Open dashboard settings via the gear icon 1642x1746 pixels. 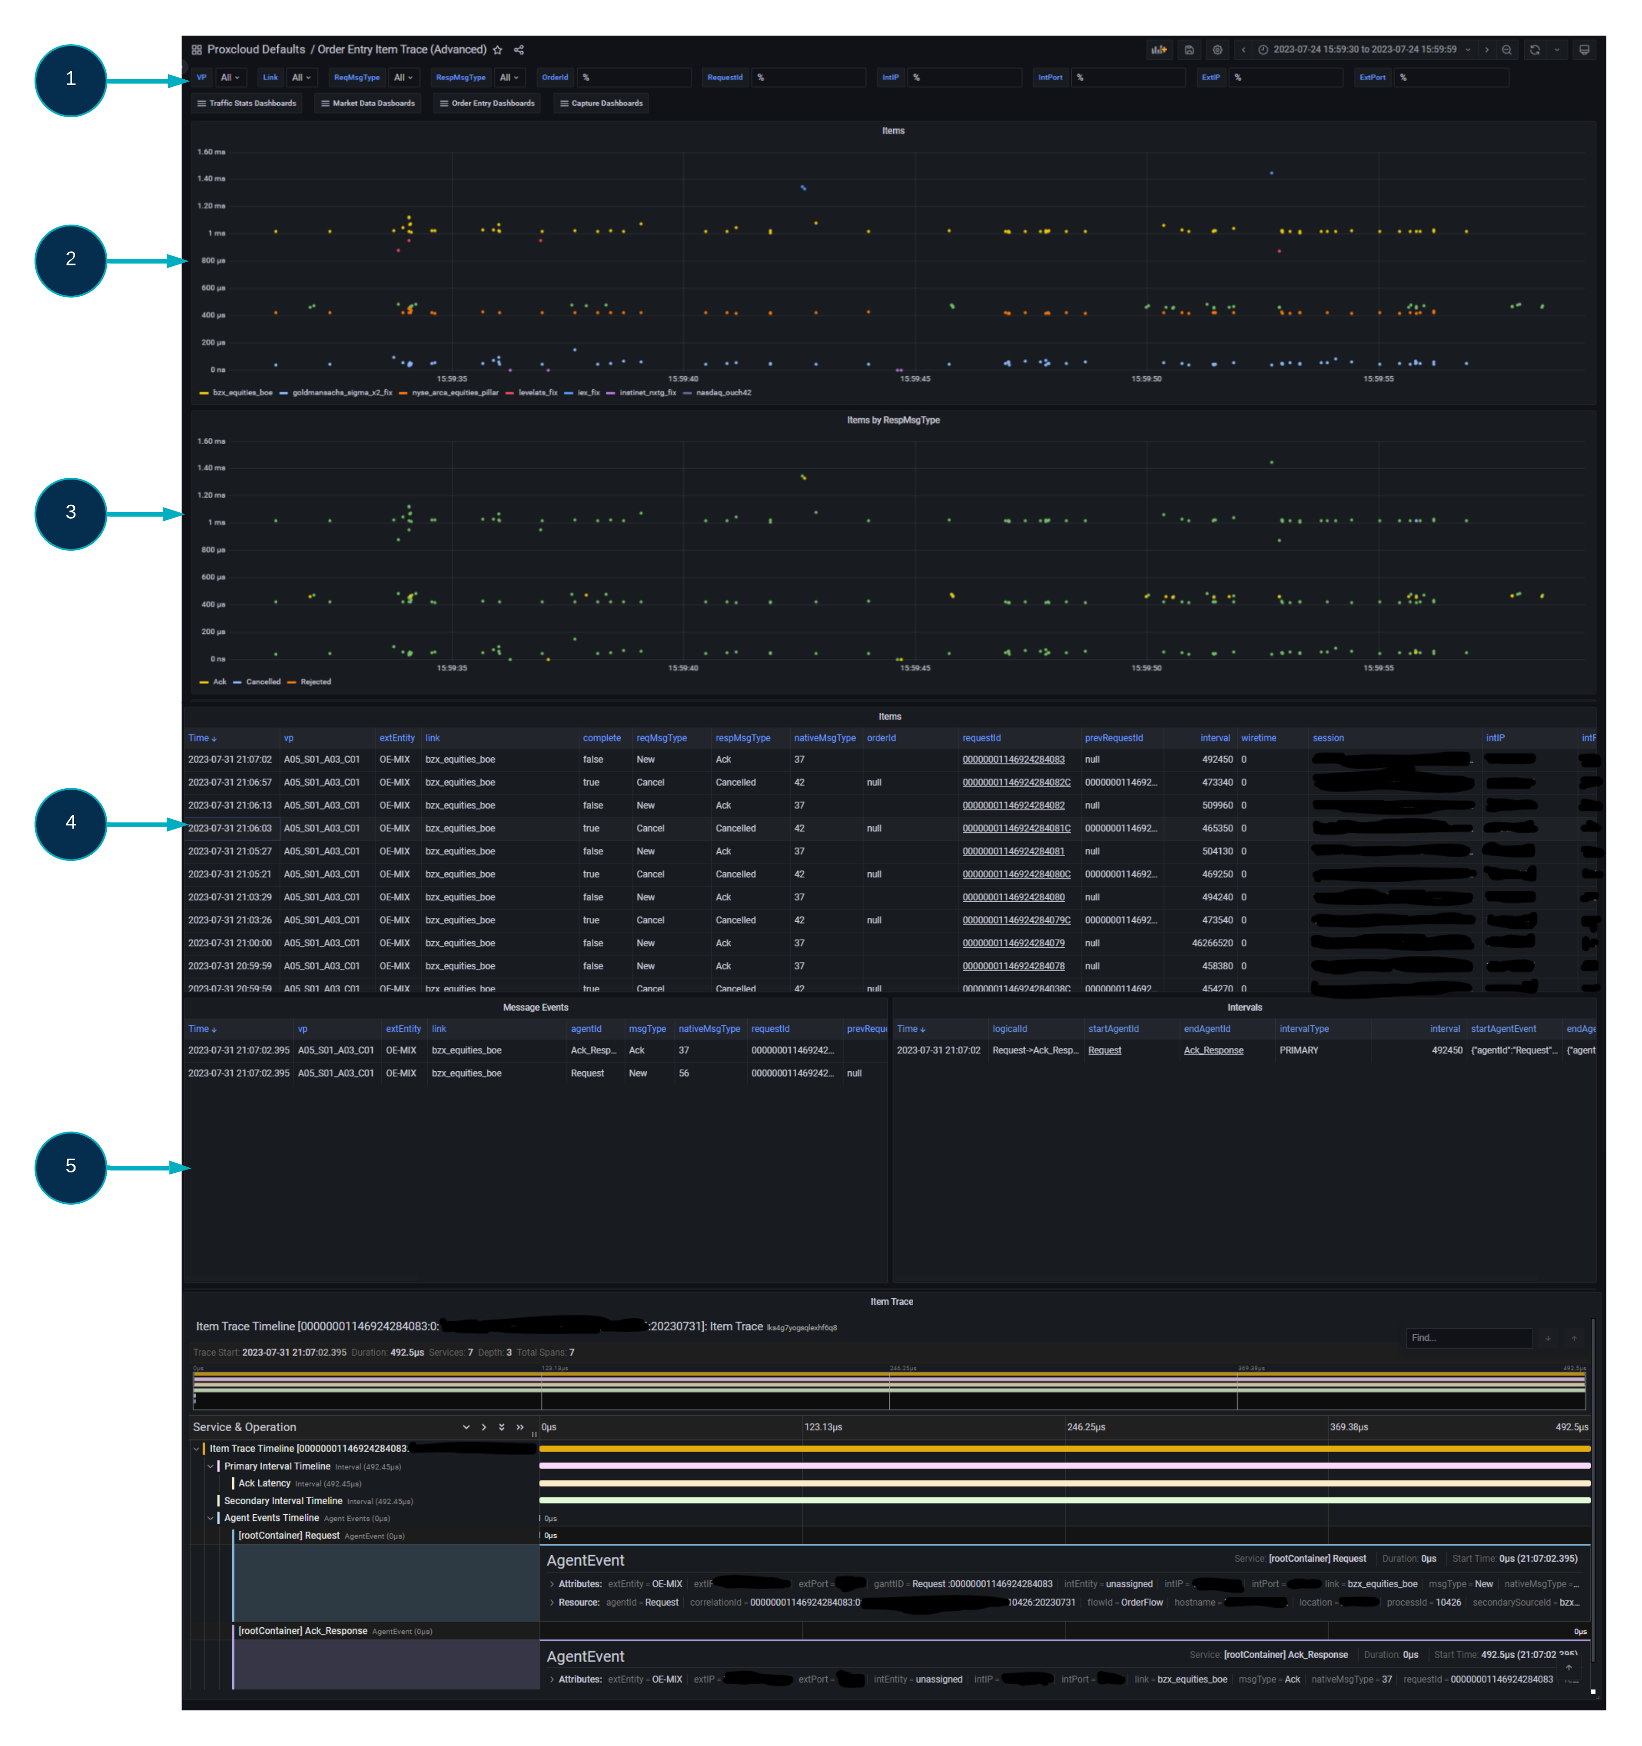pos(1217,50)
